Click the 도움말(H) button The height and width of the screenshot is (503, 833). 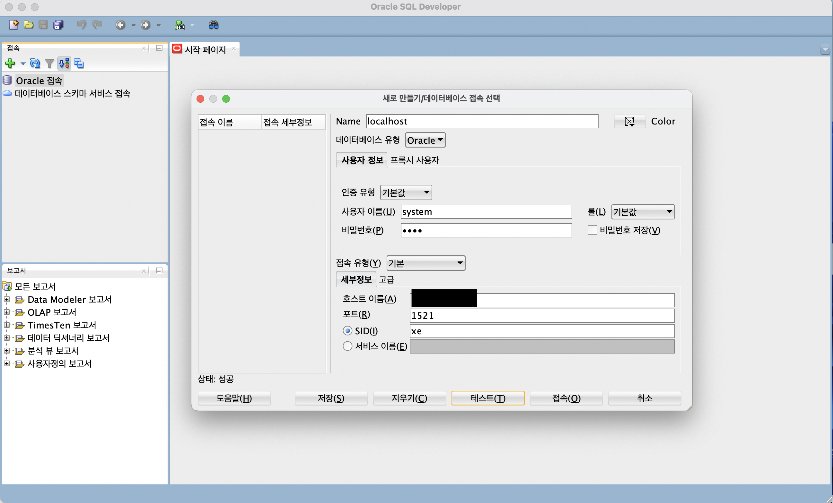[x=234, y=398]
